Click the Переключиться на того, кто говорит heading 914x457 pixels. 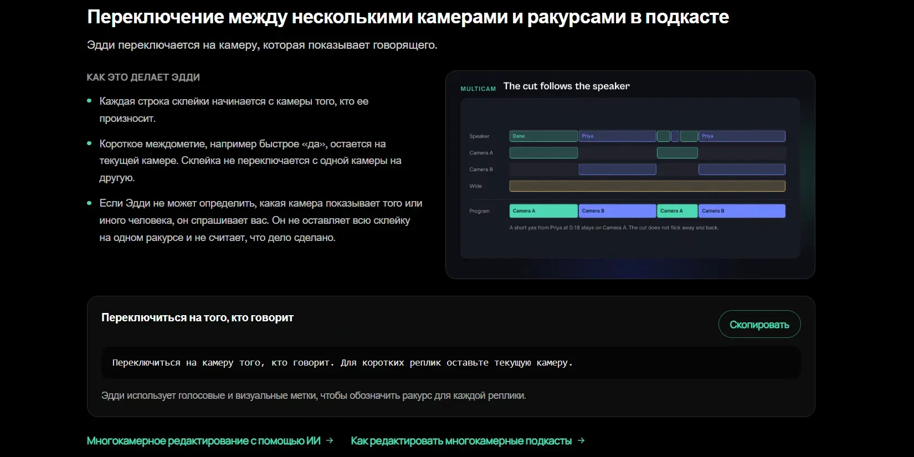point(197,317)
